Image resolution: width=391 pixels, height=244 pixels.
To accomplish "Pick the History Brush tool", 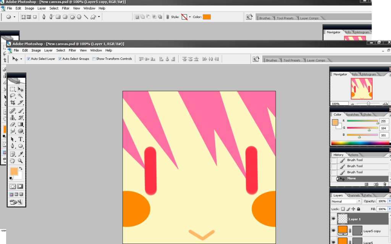I will [21, 117].
